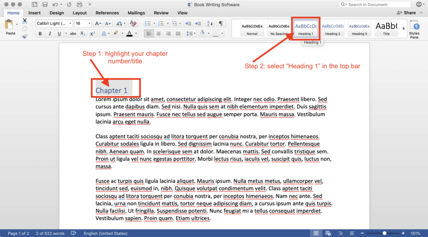Image resolution: width=428 pixels, height=237 pixels.
Task: Apply the Normal style
Action: 252,29
